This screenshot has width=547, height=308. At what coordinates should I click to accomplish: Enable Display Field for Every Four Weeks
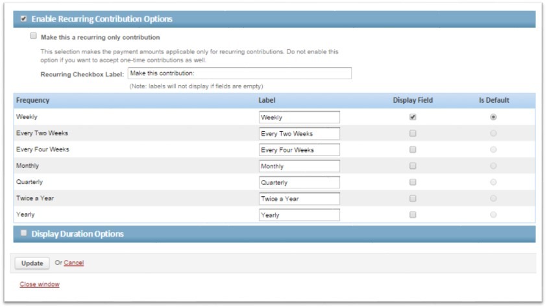[413, 149]
